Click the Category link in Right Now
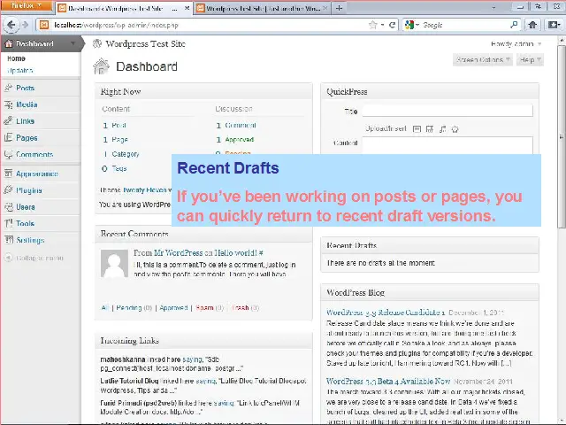Image resolution: width=566 pixels, height=425 pixels. [x=126, y=154]
